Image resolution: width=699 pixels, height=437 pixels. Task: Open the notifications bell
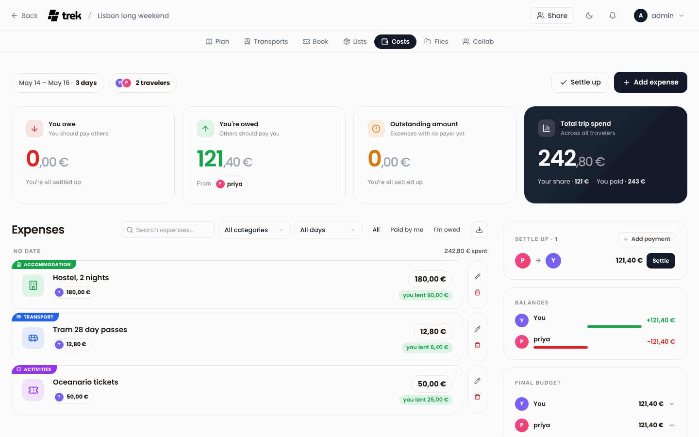point(613,16)
